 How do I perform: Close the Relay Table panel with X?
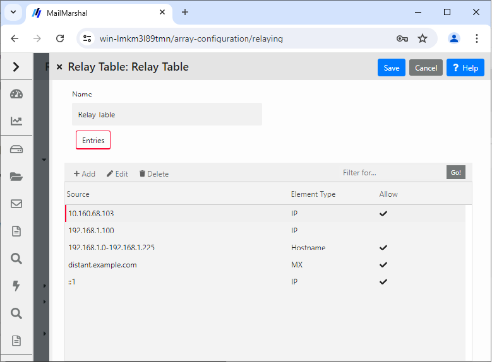pyautogui.click(x=59, y=67)
